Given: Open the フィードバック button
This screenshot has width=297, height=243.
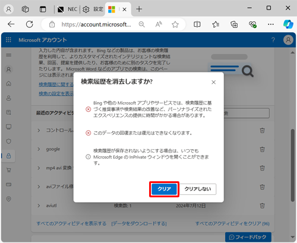Looking at the screenshot, I should pyautogui.click(x=248, y=237).
